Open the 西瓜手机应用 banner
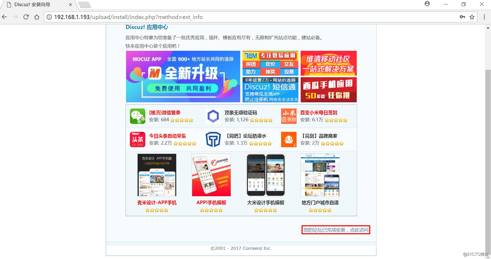This screenshot has width=491, height=259. click(329, 90)
